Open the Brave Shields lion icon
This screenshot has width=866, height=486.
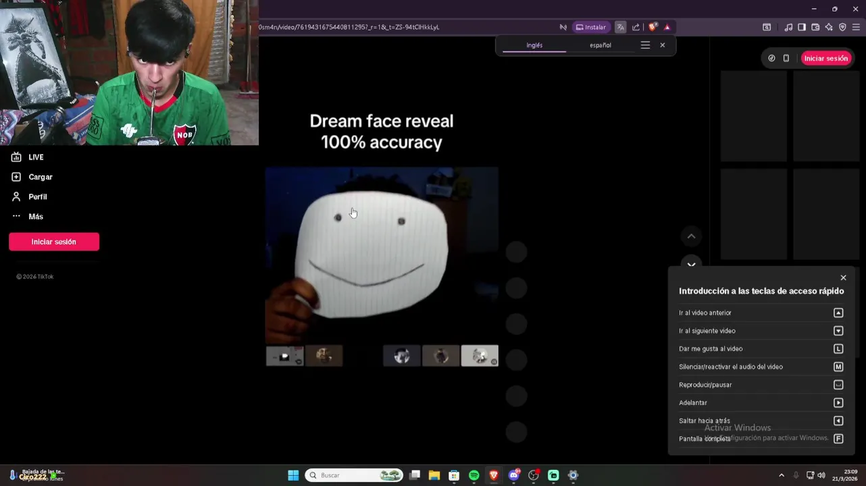tap(652, 27)
